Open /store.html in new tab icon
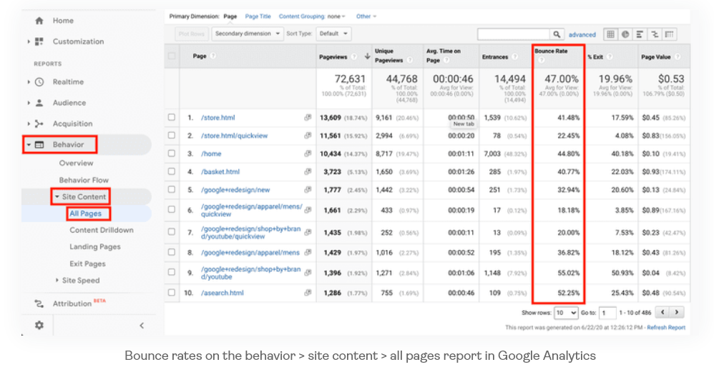This screenshot has width=714, height=372. tap(308, 117)
